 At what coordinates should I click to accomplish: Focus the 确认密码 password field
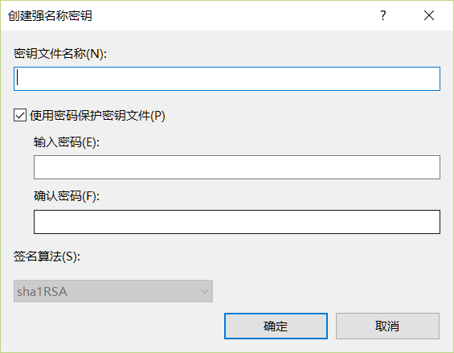point(237,222)
